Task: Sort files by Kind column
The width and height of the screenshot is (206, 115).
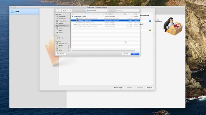Action: pos(137,14)
